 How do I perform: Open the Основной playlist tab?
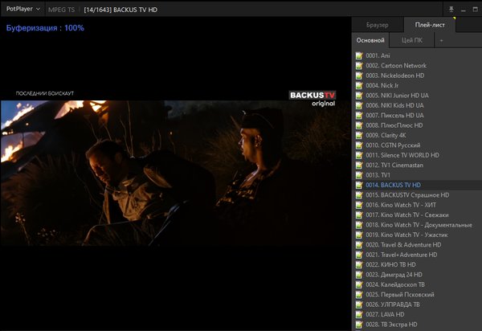tap(370, 39)
